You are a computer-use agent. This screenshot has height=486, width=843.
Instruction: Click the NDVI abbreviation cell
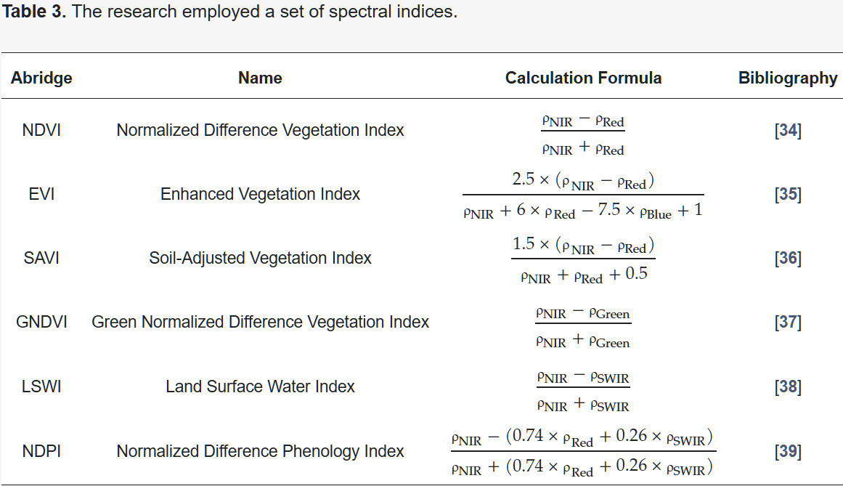click(41, 131)
